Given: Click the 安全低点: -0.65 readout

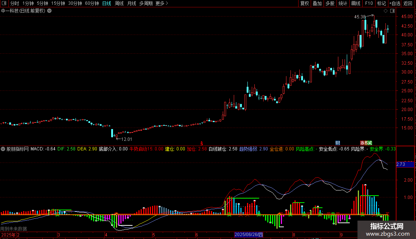Looking at the screenshot, I should tap(334, 149).
